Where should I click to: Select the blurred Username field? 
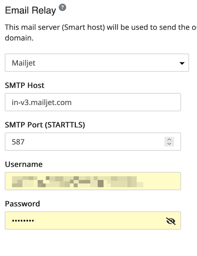pyautogui.click(x=93, y=181)
